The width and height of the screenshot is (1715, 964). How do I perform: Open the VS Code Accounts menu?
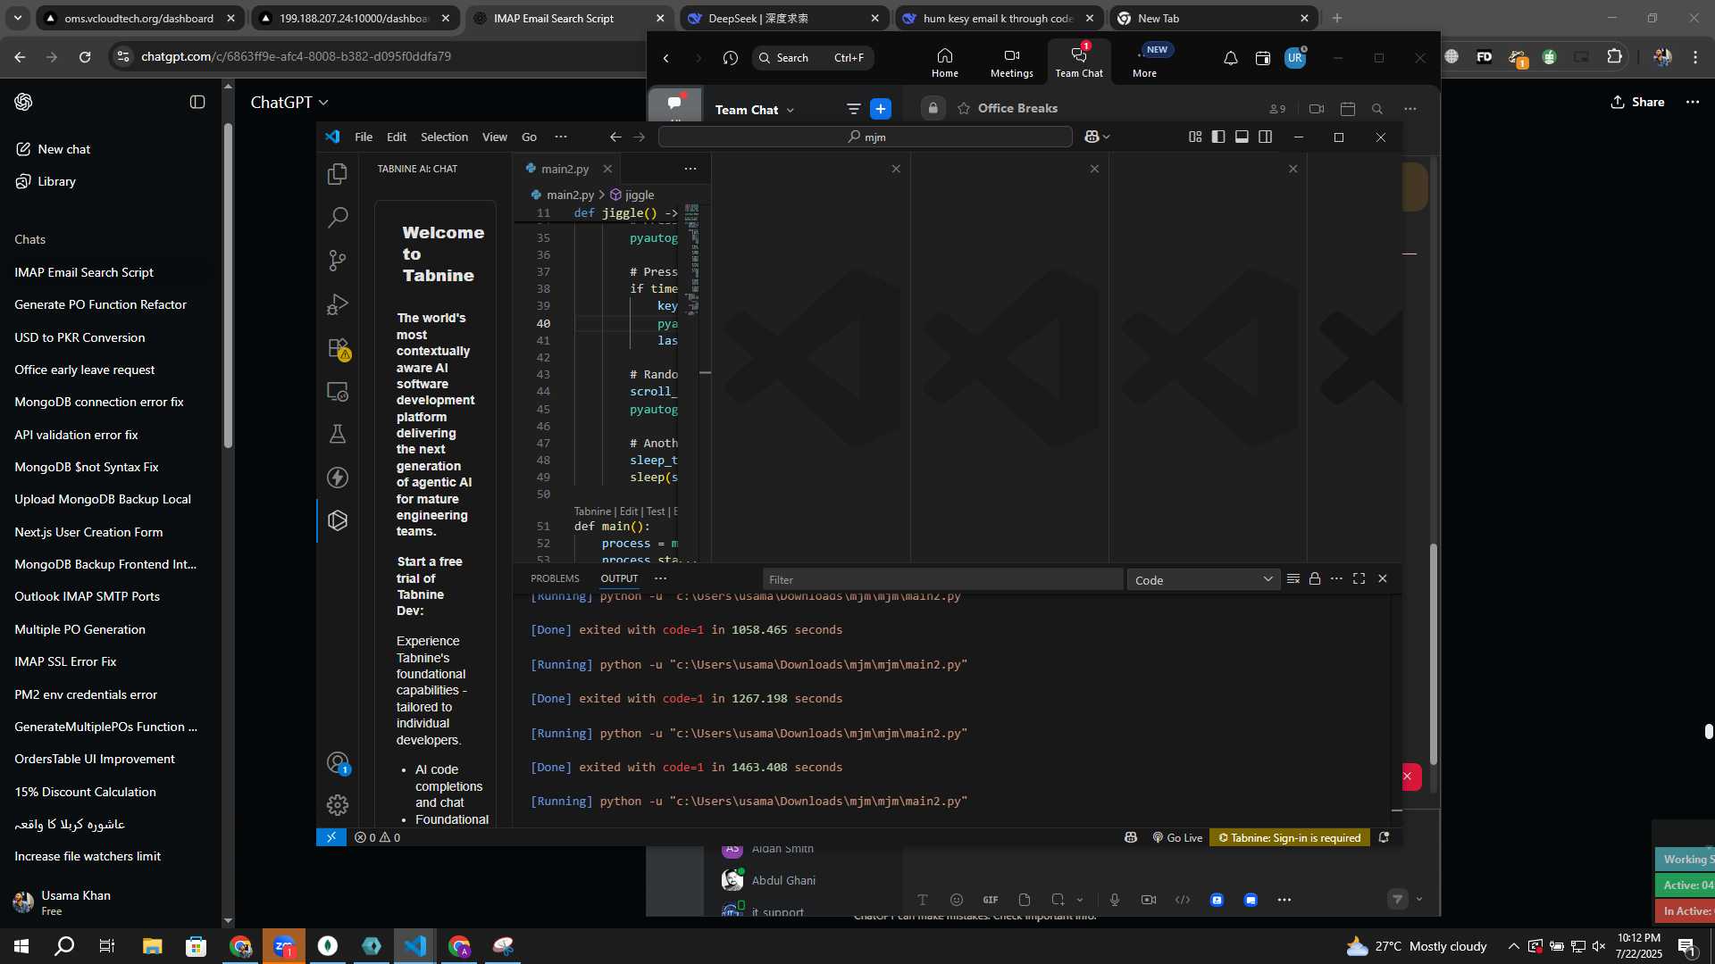(x=338, y=762)
